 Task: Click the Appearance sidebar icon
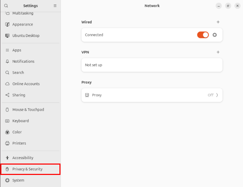click(7, 24)
